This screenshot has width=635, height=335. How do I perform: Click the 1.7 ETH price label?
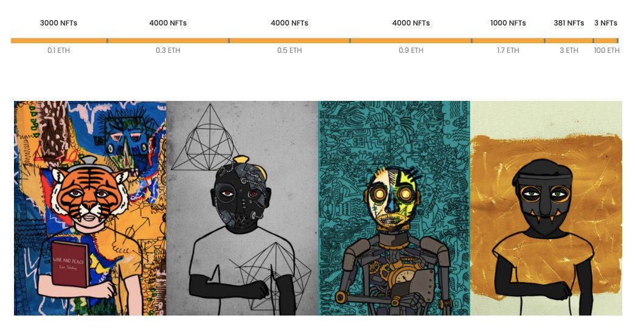(x=508, y=50)
